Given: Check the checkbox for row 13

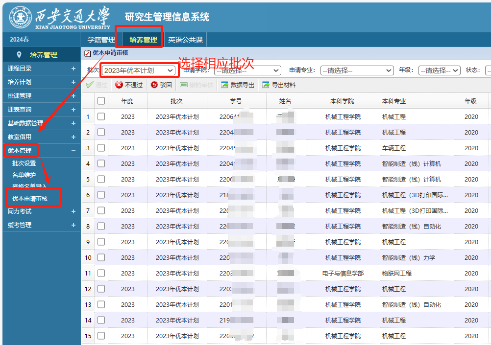Looking at the screenshot, I should tap(101, 304).
